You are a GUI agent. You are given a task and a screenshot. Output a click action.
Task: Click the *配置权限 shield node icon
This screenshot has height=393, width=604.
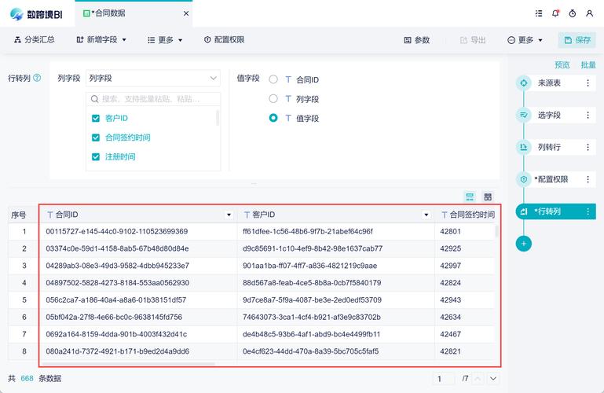tap(523, 179)
